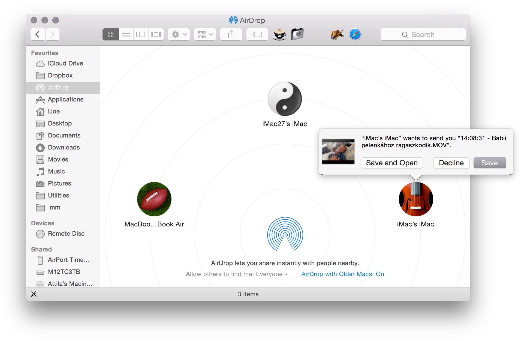Click the blue AirDrop radar icon
The height and width of the screenshot is (341, 521).
(x=285, y=234)
